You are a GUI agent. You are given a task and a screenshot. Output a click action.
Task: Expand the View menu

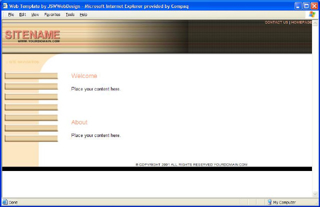tap(35, 14)
